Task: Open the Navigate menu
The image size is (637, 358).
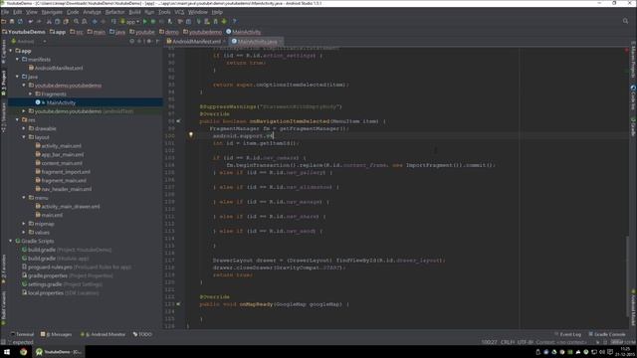Action: point(52,12)
